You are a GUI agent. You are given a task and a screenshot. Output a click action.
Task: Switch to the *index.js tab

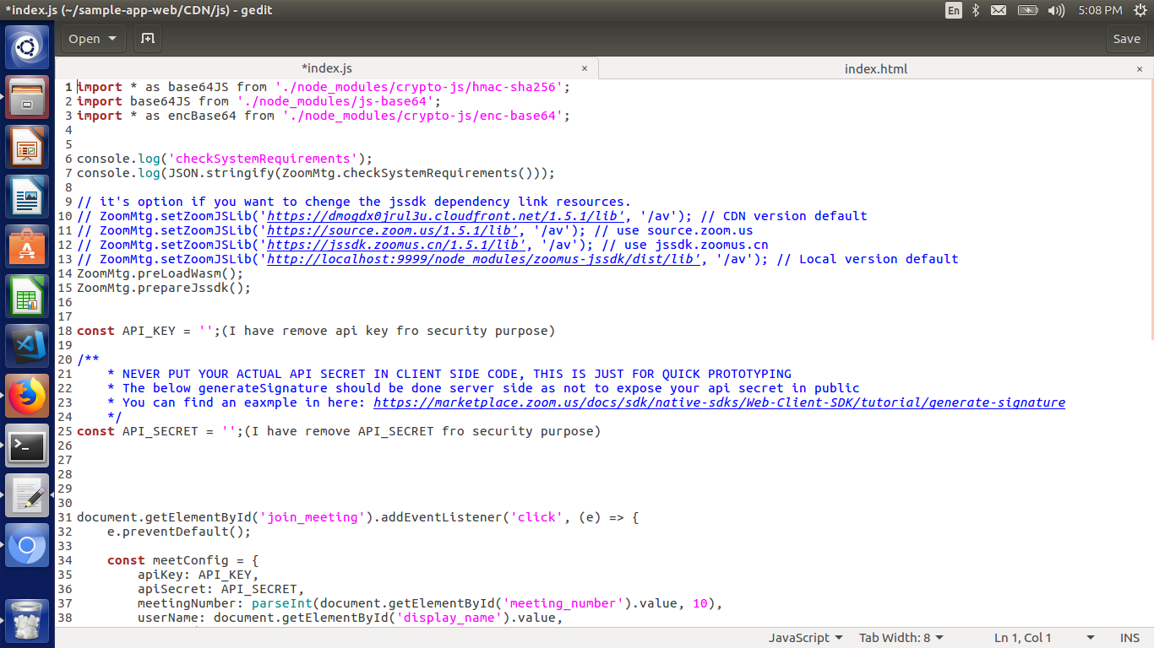(327, 68)
